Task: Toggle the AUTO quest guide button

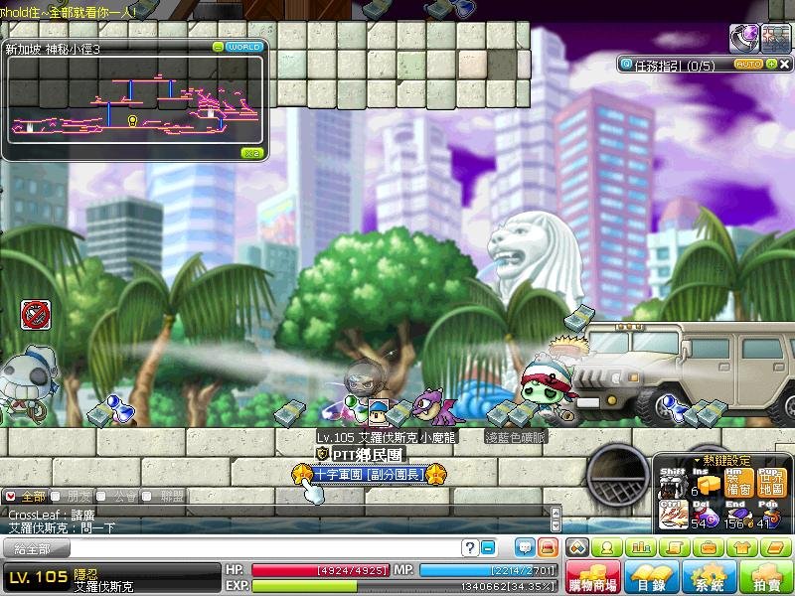Action: [x=749, y=64]
